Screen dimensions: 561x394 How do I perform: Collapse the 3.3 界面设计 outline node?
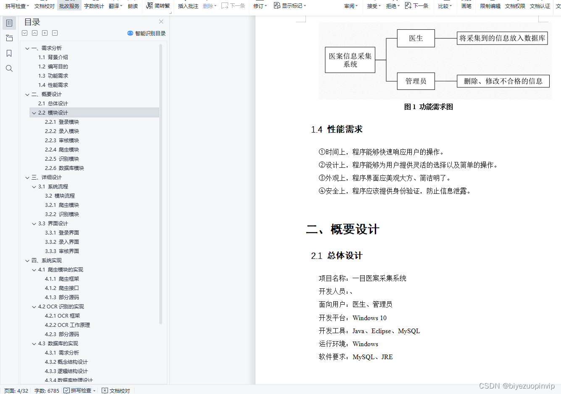(x=34, y=224)
